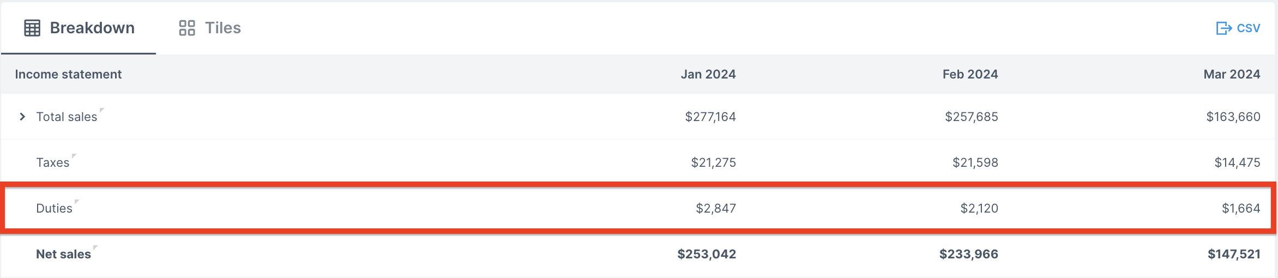Click the Net sales tooltip corner marker
This screenshot has width=1278, height=278.
(95, 247)
